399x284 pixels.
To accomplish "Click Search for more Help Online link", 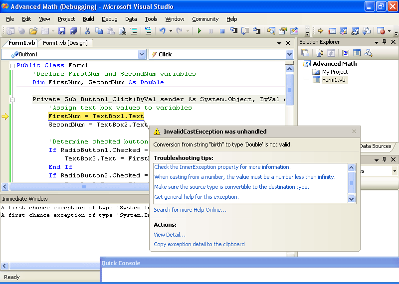I will click(190, 210).
